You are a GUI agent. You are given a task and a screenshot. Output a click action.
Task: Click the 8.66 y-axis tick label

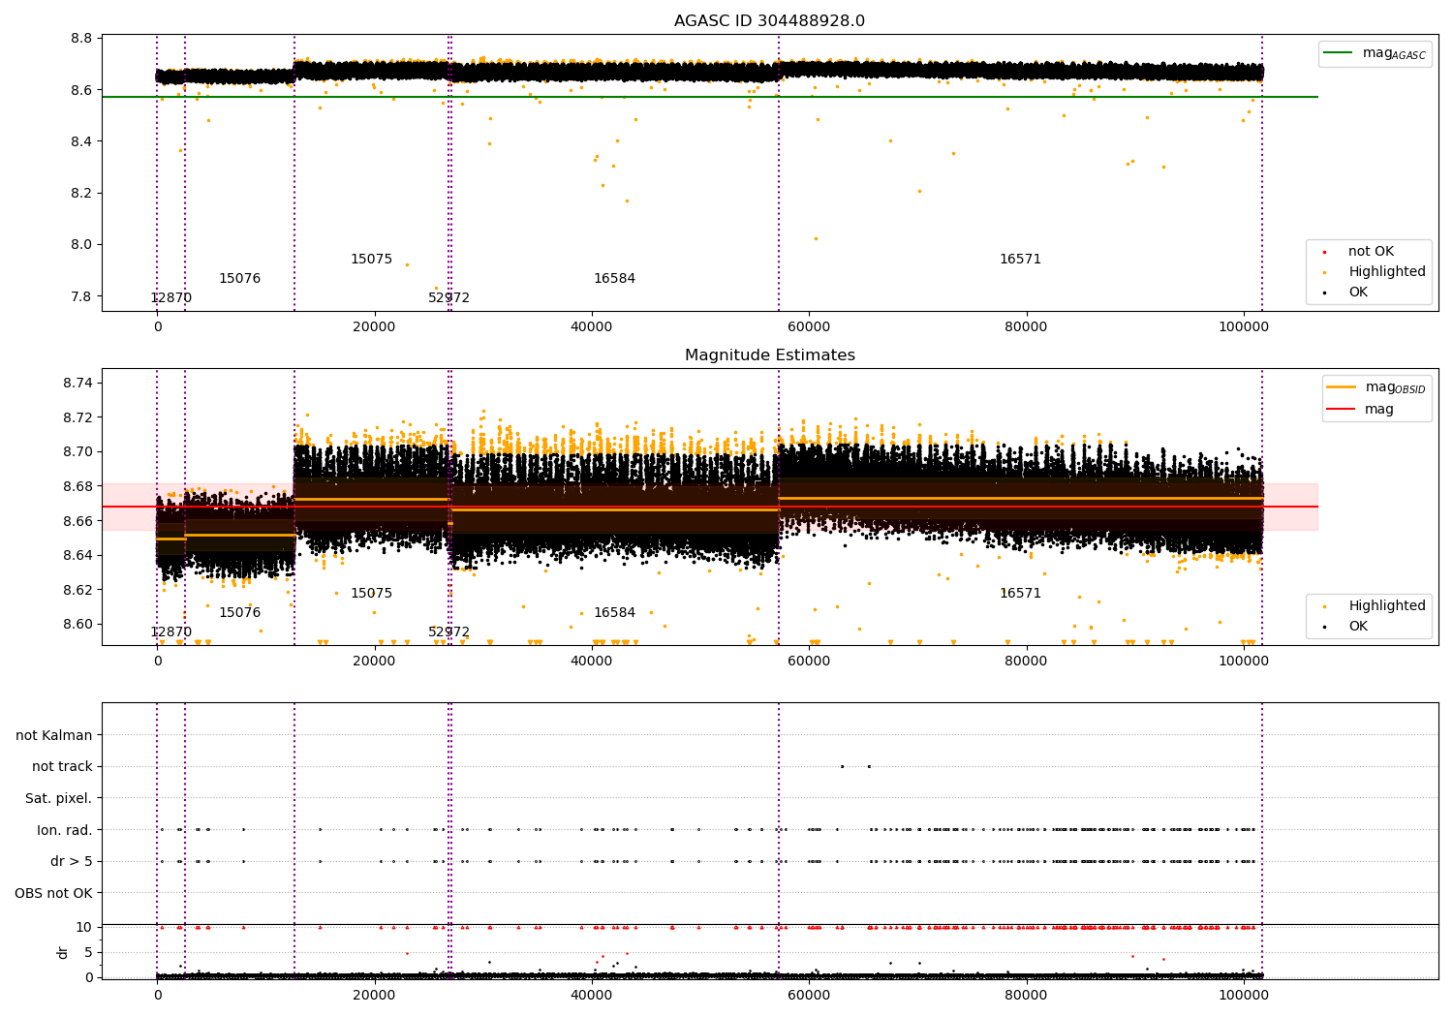77,520
